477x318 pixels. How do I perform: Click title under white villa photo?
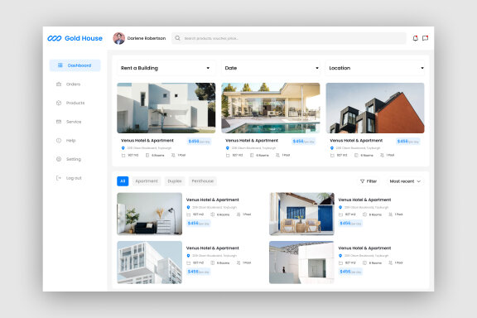(x=147, y=141)
